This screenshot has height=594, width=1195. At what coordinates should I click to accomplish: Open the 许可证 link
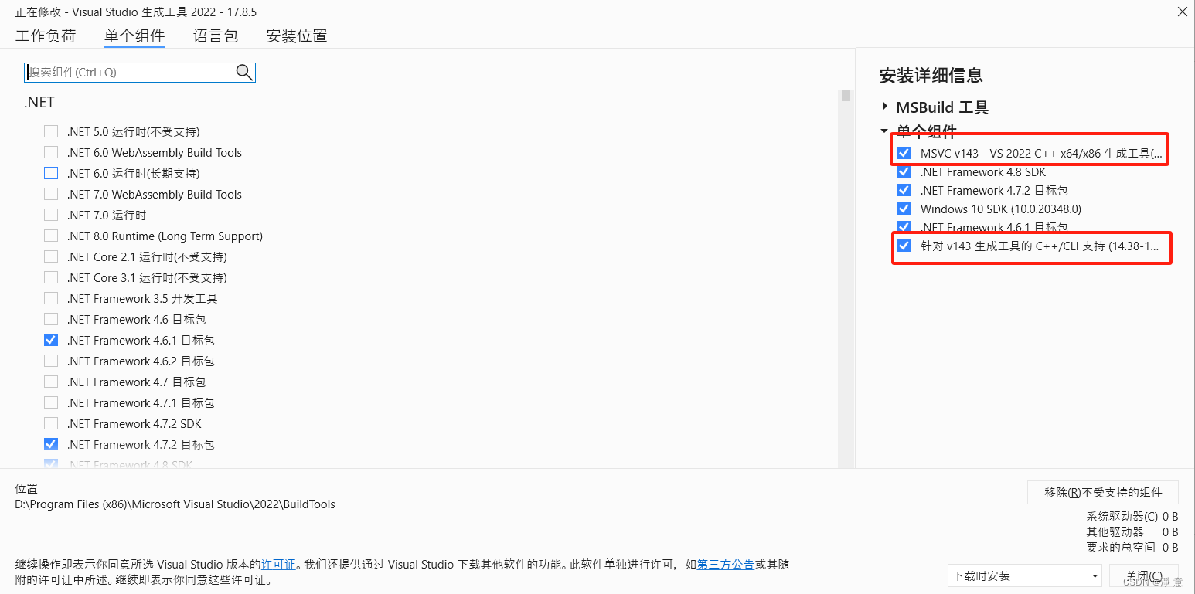(x=278, y=565)
